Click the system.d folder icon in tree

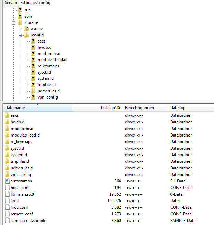(33, 78)
